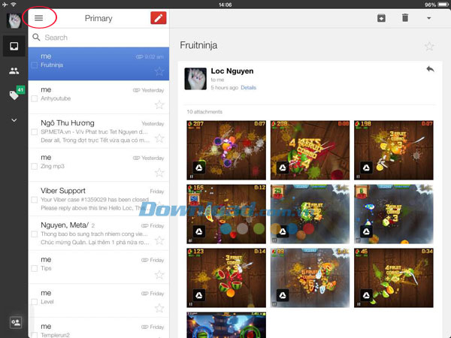Tap the airplane mode icon in status bar
Viewport: 451px width, 338px height.
point(5,5)
